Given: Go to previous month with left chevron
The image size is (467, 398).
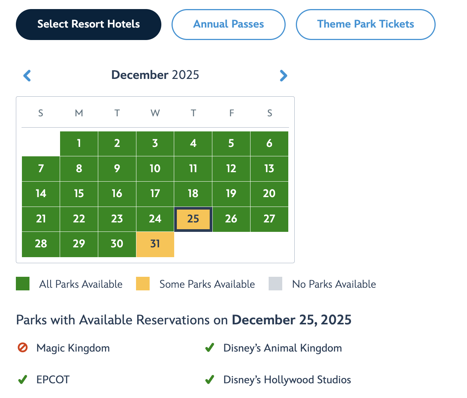Looking at the screenshot, I should point(27,76).
